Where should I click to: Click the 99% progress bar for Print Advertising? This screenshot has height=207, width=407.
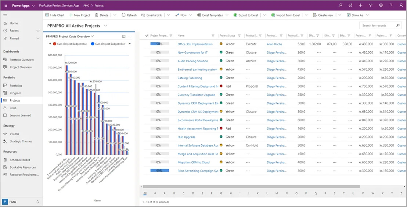(159, 171)
